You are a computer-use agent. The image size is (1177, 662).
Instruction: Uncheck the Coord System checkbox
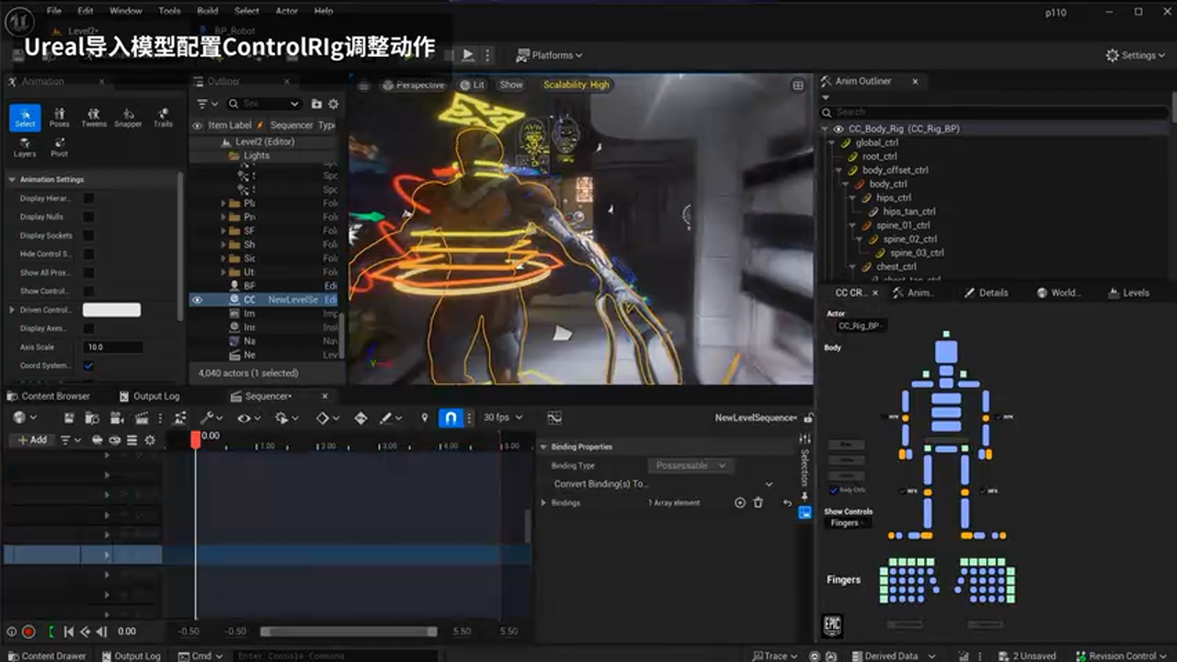pos(88,366)
